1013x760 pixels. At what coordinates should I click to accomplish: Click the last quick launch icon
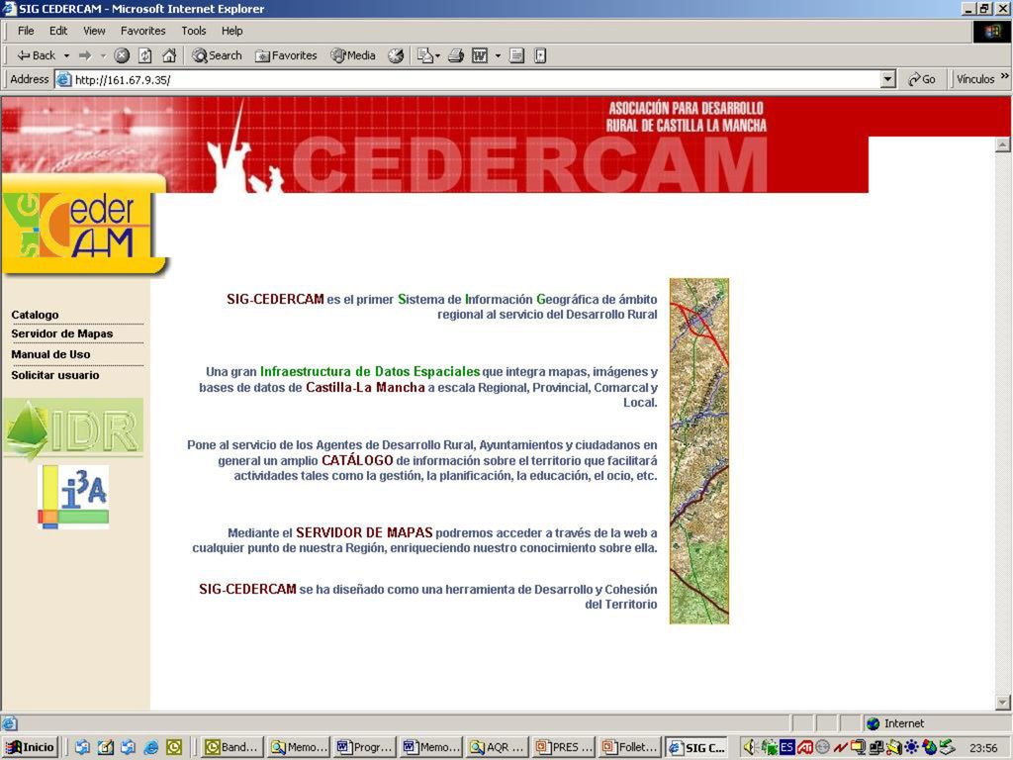coord(174,748)
